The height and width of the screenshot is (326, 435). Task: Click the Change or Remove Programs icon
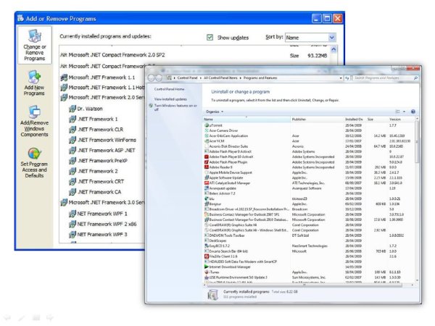[x=33, y=46]
